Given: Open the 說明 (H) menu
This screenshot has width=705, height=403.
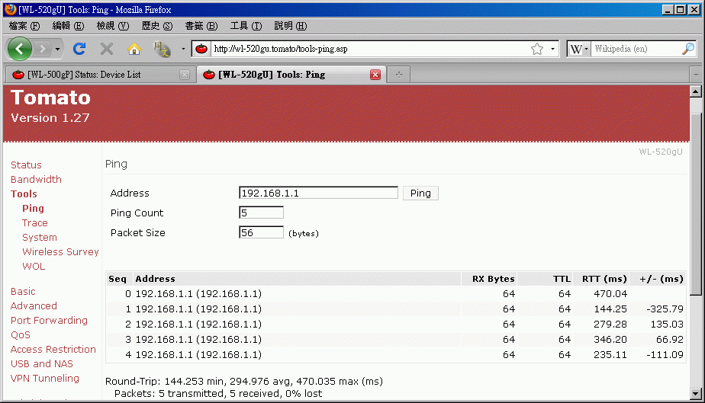Looking at the screenshot, I should coord(291,26).
